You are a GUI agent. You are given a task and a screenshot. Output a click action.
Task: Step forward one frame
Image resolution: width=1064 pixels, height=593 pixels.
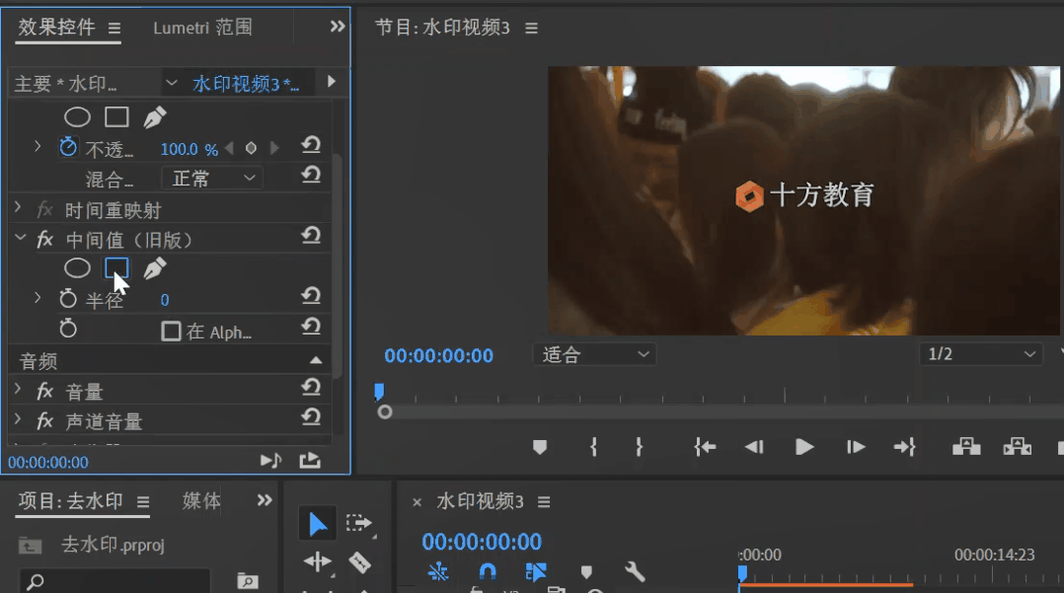coord(856,447)
